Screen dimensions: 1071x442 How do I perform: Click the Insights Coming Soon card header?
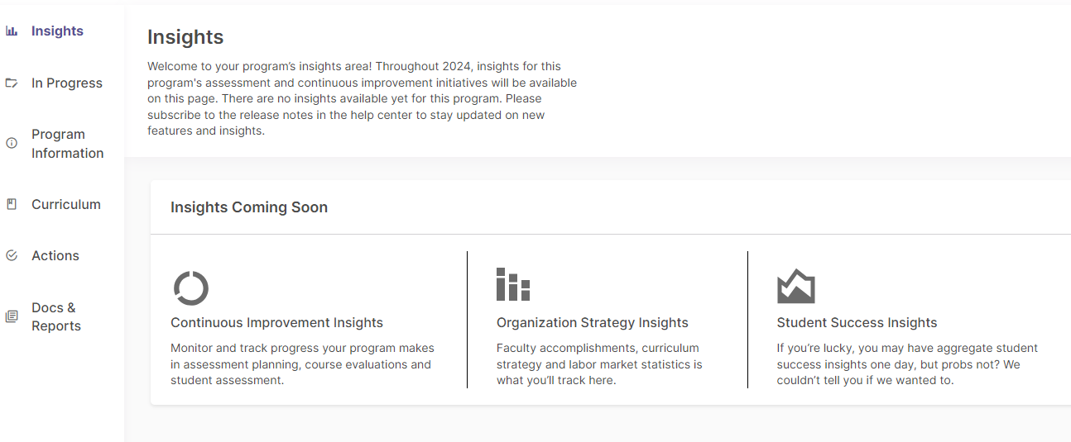pyautogui.click(x=611, y=207)
